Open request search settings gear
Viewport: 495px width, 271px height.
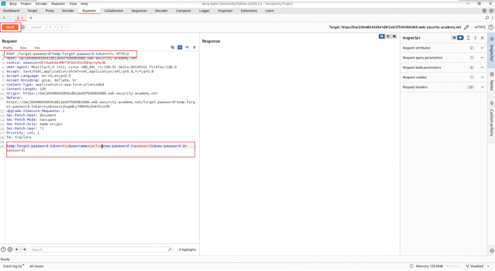[x=10, y=249]
